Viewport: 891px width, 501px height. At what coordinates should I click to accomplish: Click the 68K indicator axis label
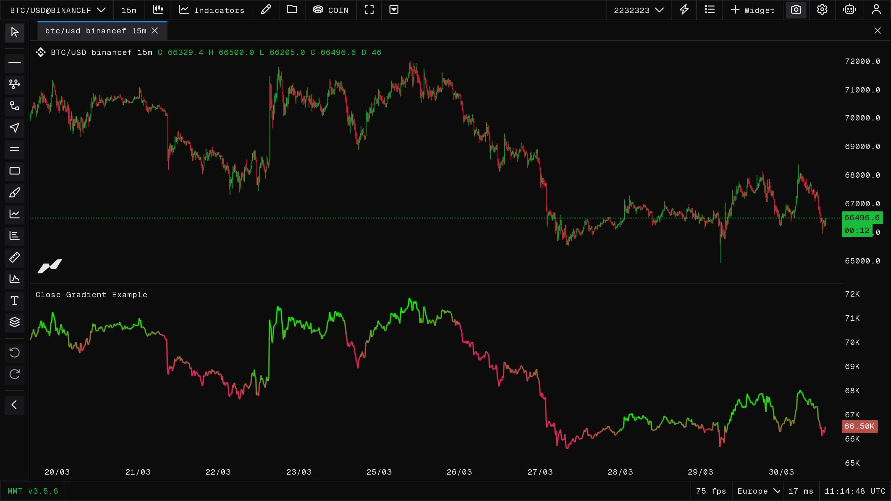(x=852, y=390)
